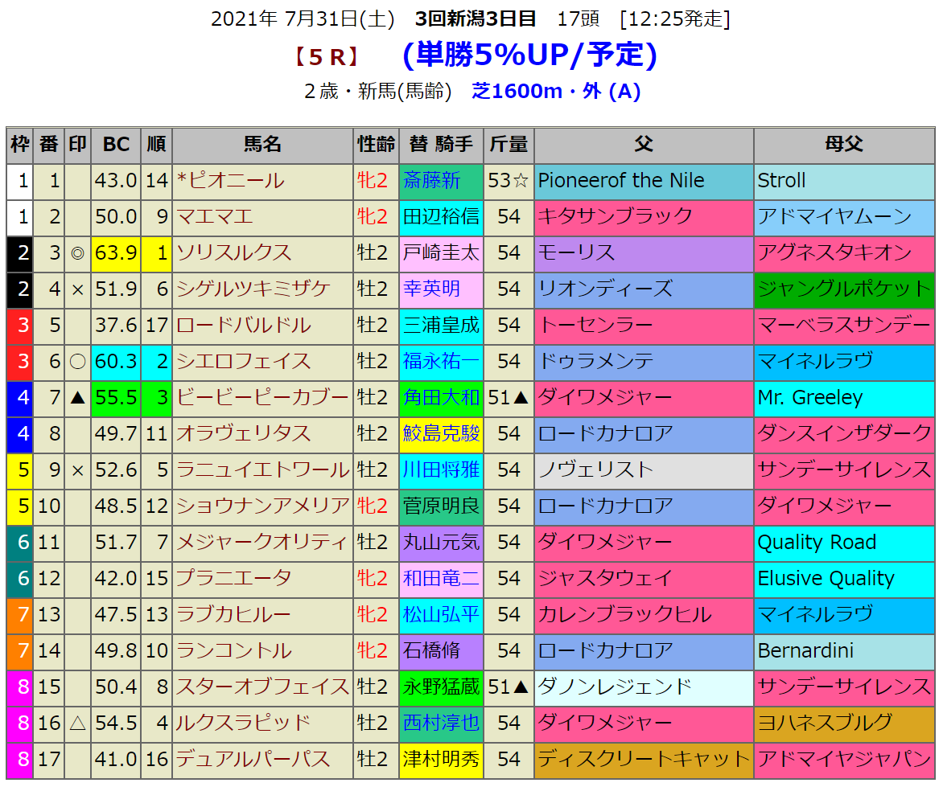Click the 51▲ weight for スターオブフェイス

point(509,687)
